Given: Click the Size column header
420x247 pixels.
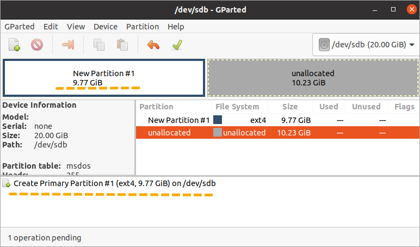Looking at the screenshot, I should click(290, 107).
